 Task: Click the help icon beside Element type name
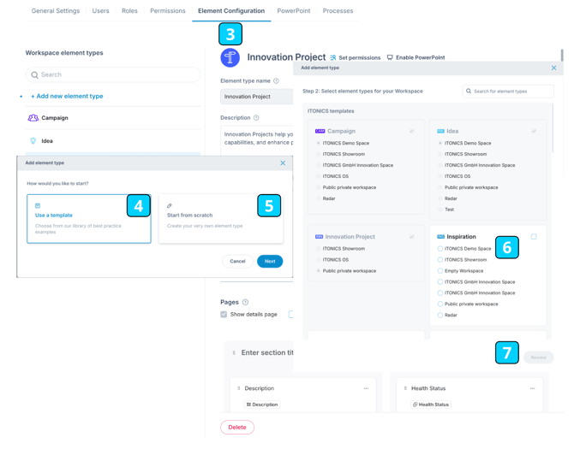pos(276,80)
